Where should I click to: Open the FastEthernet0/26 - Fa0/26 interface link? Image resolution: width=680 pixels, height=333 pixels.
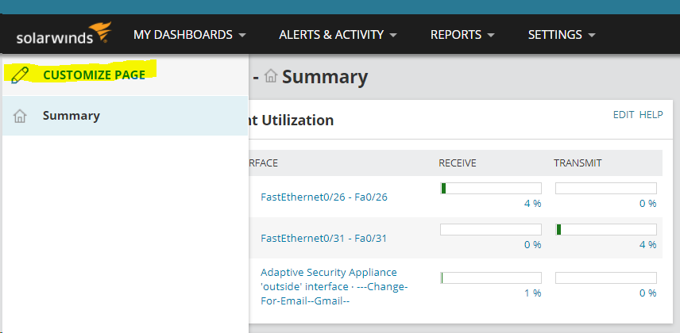click(324, 197)
